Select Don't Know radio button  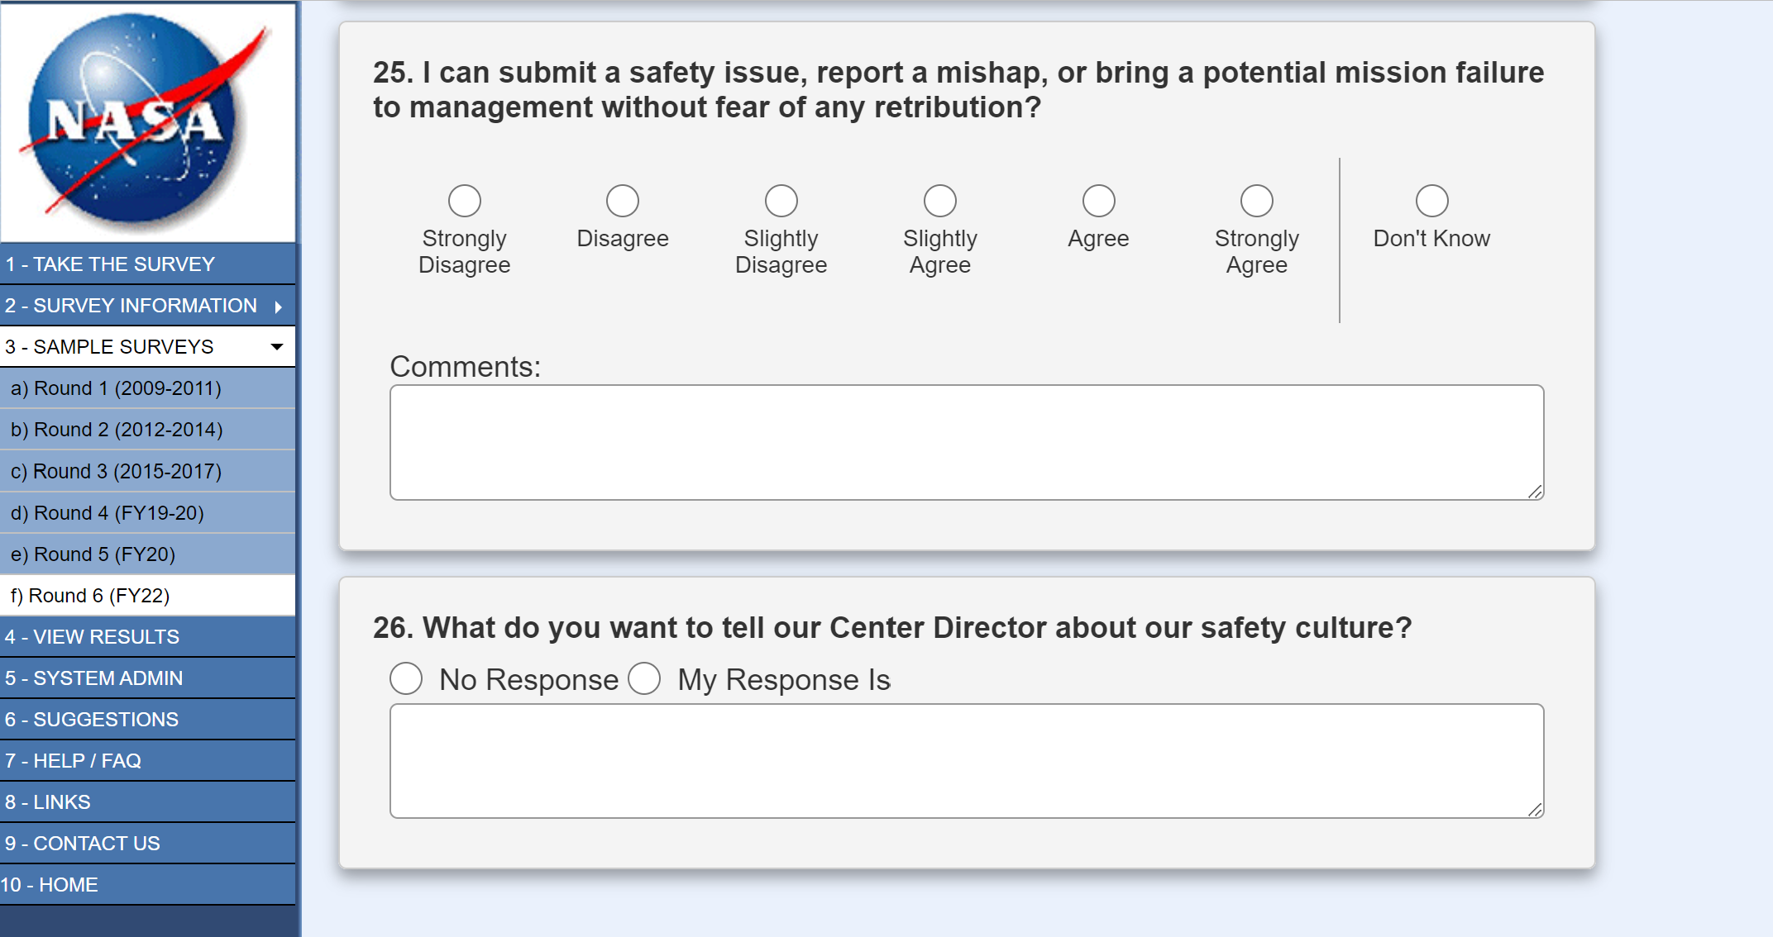coord(1431,201)
